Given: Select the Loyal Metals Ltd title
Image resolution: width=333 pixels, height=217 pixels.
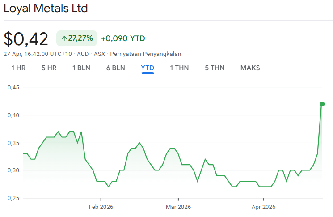Looking at the screenshot, I should coord(46,9).
